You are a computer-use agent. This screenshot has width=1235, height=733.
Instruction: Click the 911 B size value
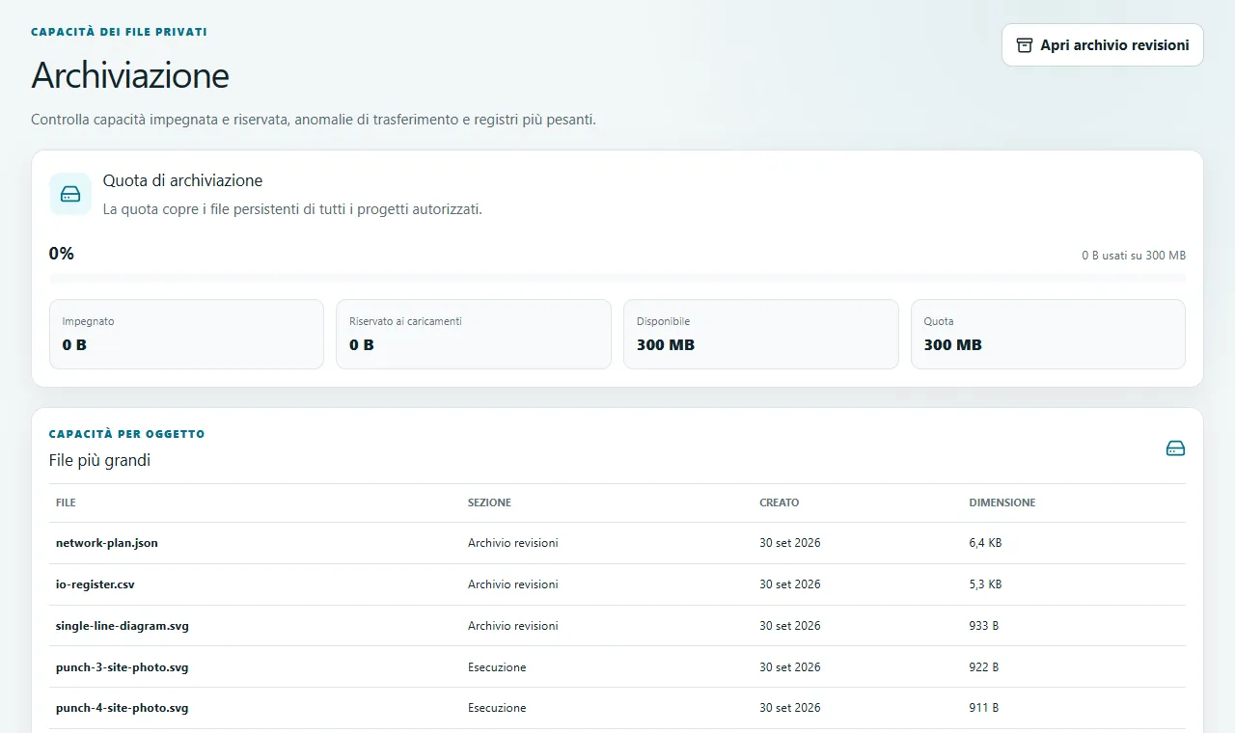[984, 708]
